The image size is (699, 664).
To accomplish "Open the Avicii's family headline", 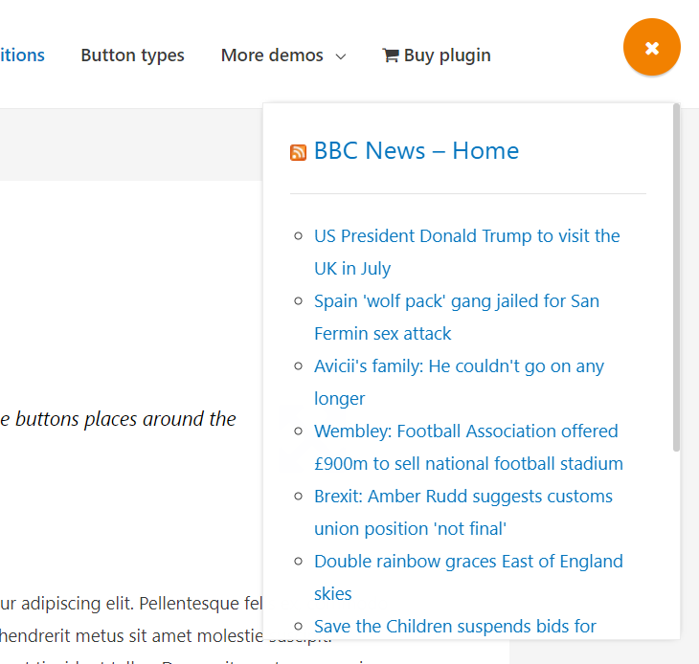I will coord(459,382).
